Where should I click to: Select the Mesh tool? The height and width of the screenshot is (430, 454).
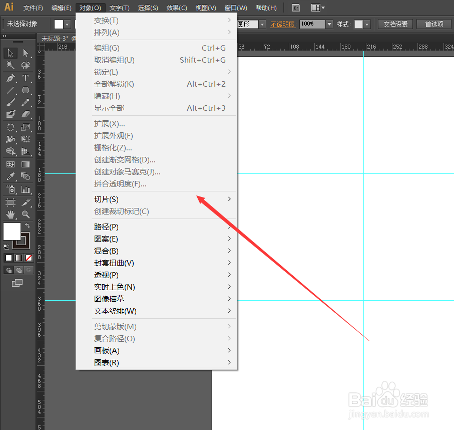pyautogui.click(x=11, y=164)
